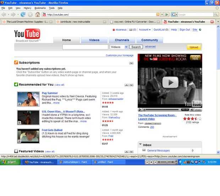Image resolution: width=220 pixels, height=196 pixels.
Task: Open the address bar history dropdown
Action: point(162,15)
